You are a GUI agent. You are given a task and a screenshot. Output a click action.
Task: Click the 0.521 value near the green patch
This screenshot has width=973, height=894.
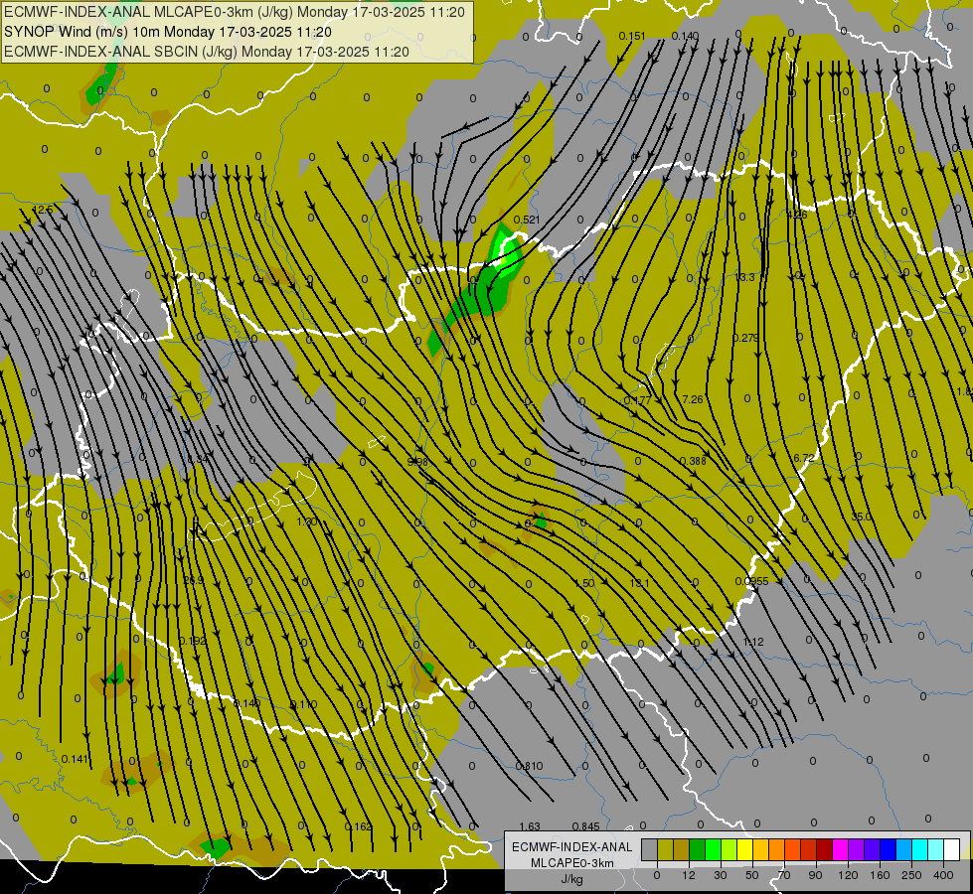click(527, 220)
